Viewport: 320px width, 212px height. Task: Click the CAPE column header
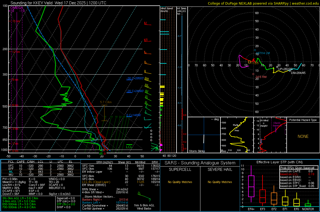pos(21,162)
